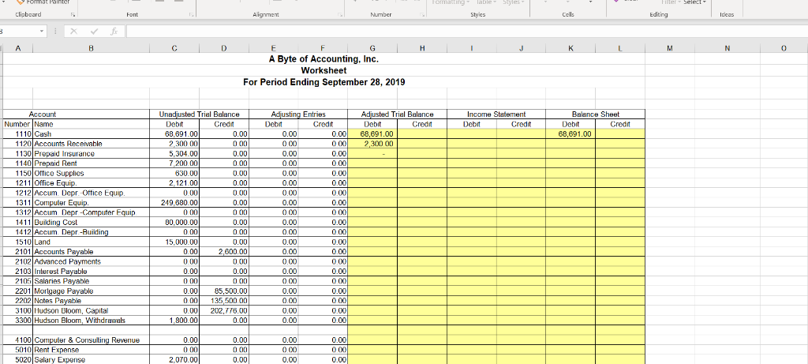Screen dimensions: 808x364
Task: Select column F header
Action: pos(323,48)
